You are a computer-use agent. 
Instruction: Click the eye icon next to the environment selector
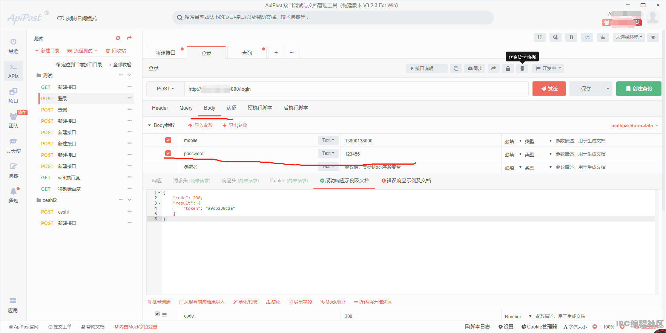(x=653, y=37)
